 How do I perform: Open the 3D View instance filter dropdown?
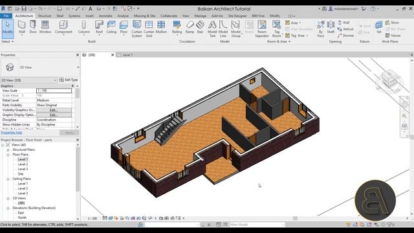55,80
